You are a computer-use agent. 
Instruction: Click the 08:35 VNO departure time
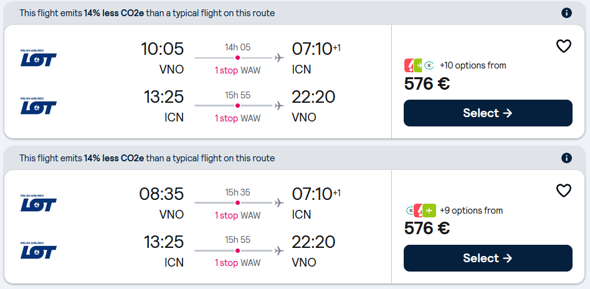[x=162, y=194]
